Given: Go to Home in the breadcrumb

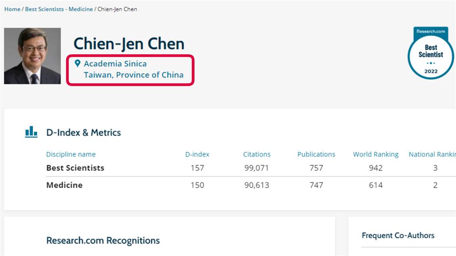Looking at the screenshot, I should coord(12,9).
